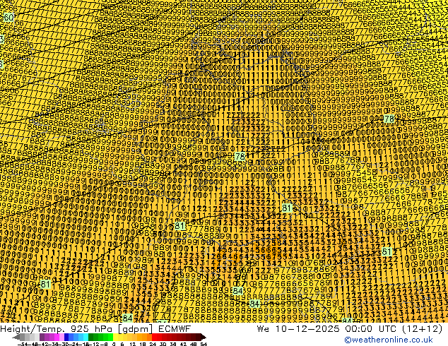Pick the bright yellow legend swatch above 0

[115, 337]
